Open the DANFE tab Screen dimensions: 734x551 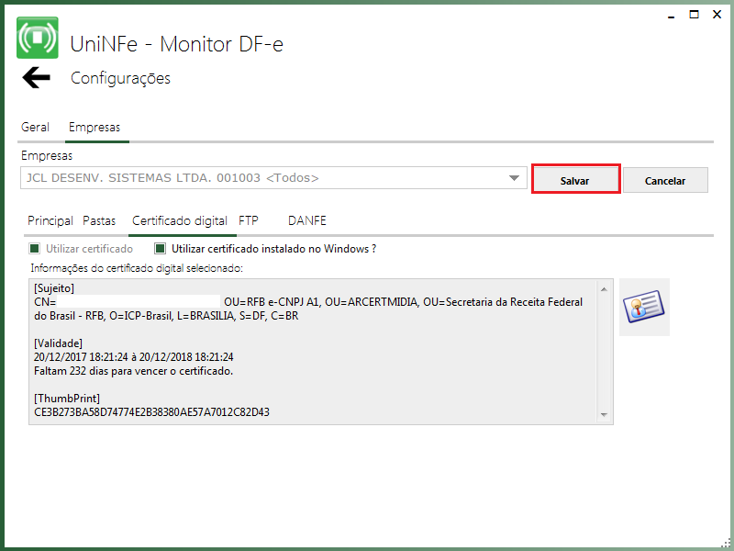tap(307, 220)
